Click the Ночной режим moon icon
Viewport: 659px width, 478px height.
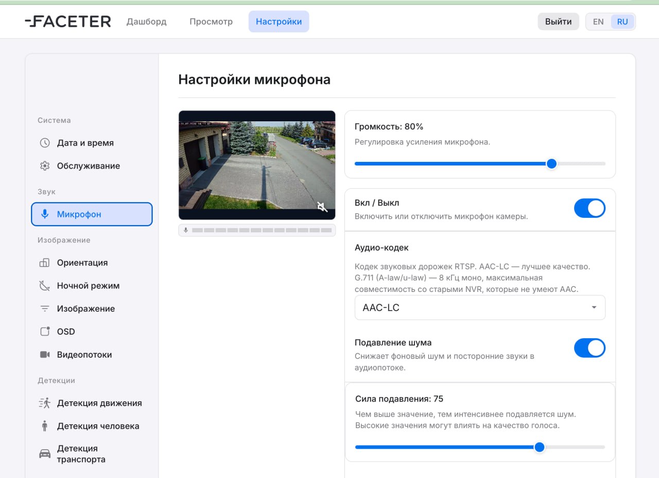coord(45,286)
